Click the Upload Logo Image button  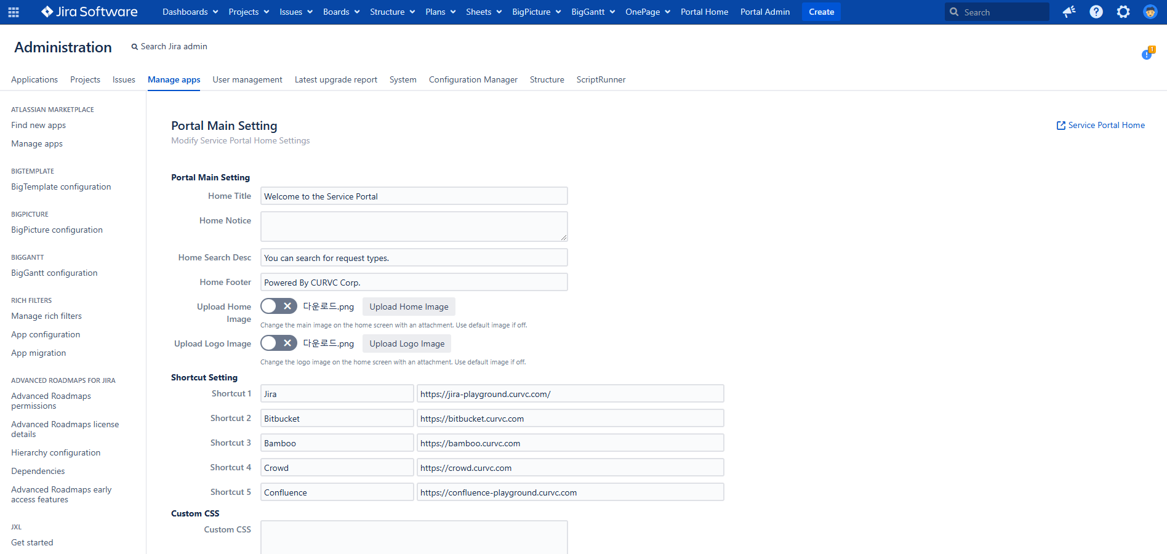tap(407, 343)
